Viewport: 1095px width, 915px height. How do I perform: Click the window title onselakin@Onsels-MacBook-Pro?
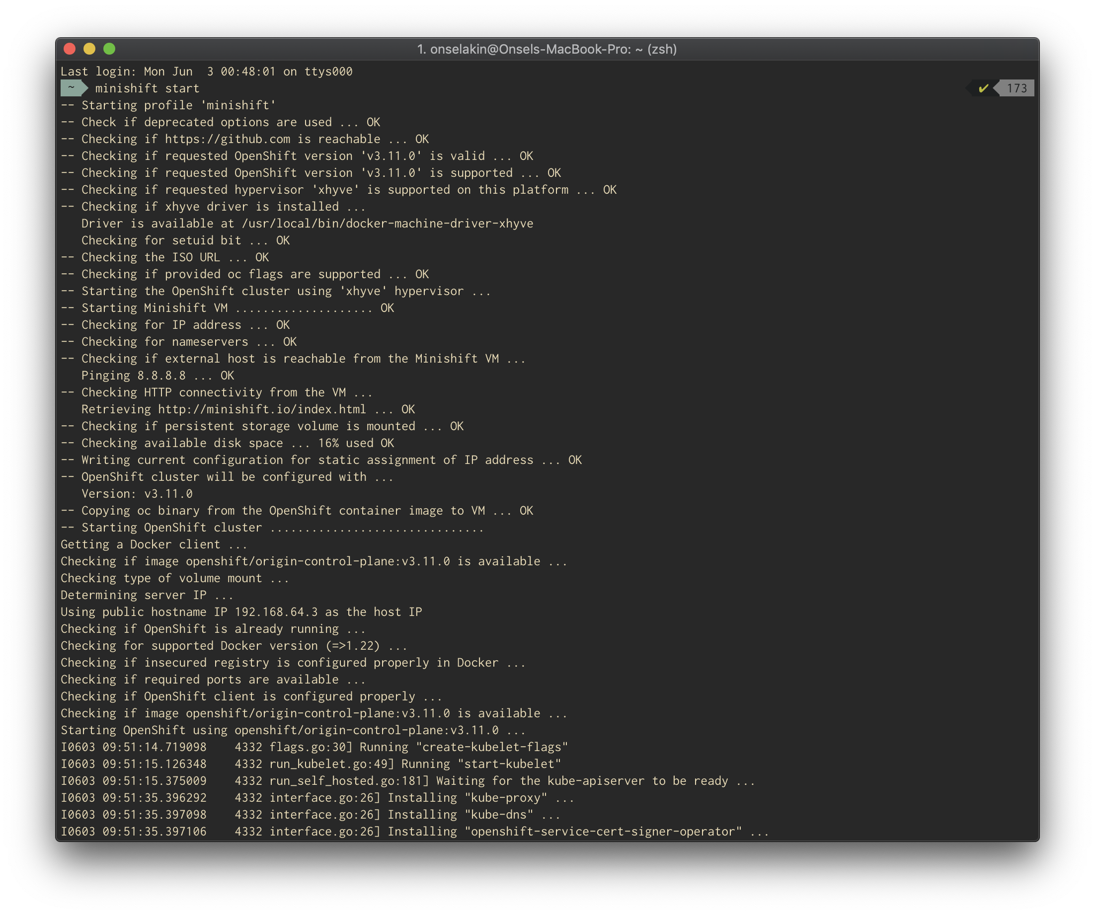[x=547, y=49]
